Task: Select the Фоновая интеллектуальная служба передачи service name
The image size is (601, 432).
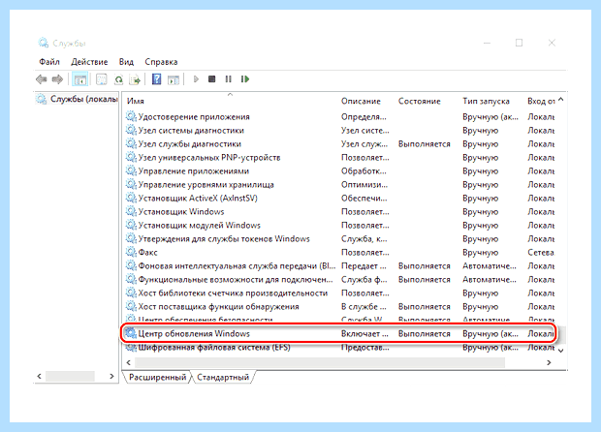Action: pyautogui.click(x=237, y=265)
